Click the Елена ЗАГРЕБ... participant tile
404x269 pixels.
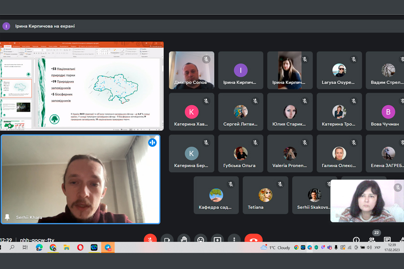pyautogui.click(x=385, y=153)
